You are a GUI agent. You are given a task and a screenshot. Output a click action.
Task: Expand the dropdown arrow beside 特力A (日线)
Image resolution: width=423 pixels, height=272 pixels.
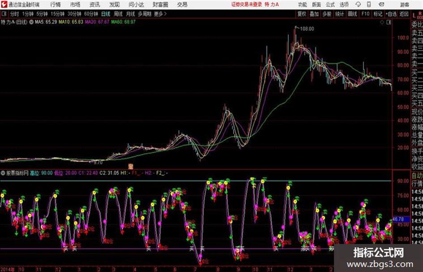point(31,22)
